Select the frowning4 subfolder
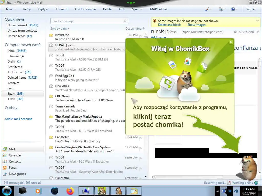The height and width of the screenshot is (196, 262). pos(17,56)
